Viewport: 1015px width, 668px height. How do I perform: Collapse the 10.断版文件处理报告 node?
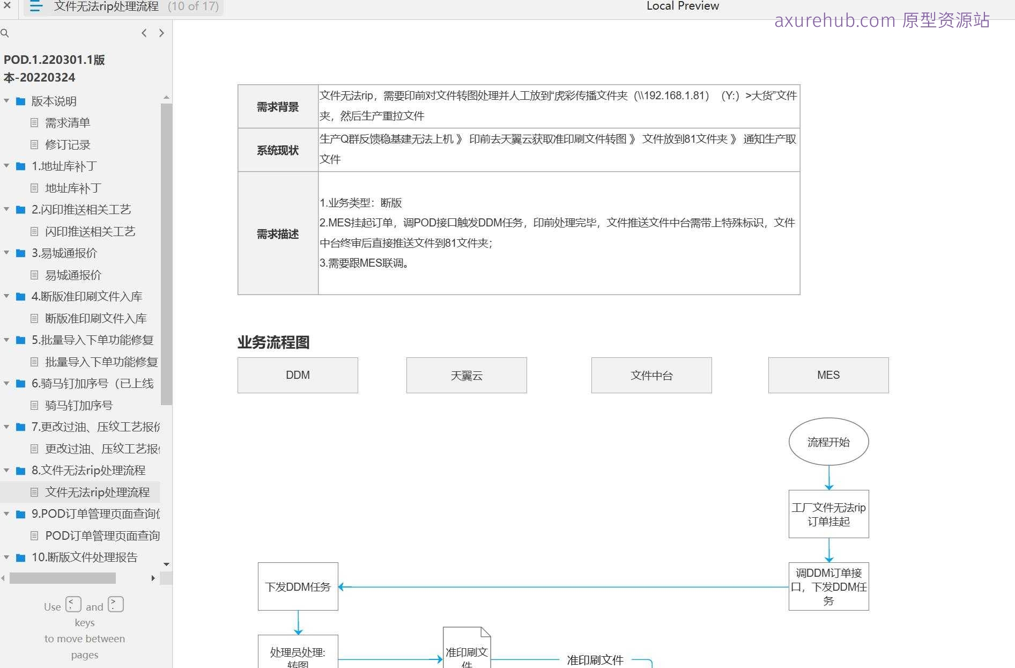pyautogui.click(x=6, y=557)
